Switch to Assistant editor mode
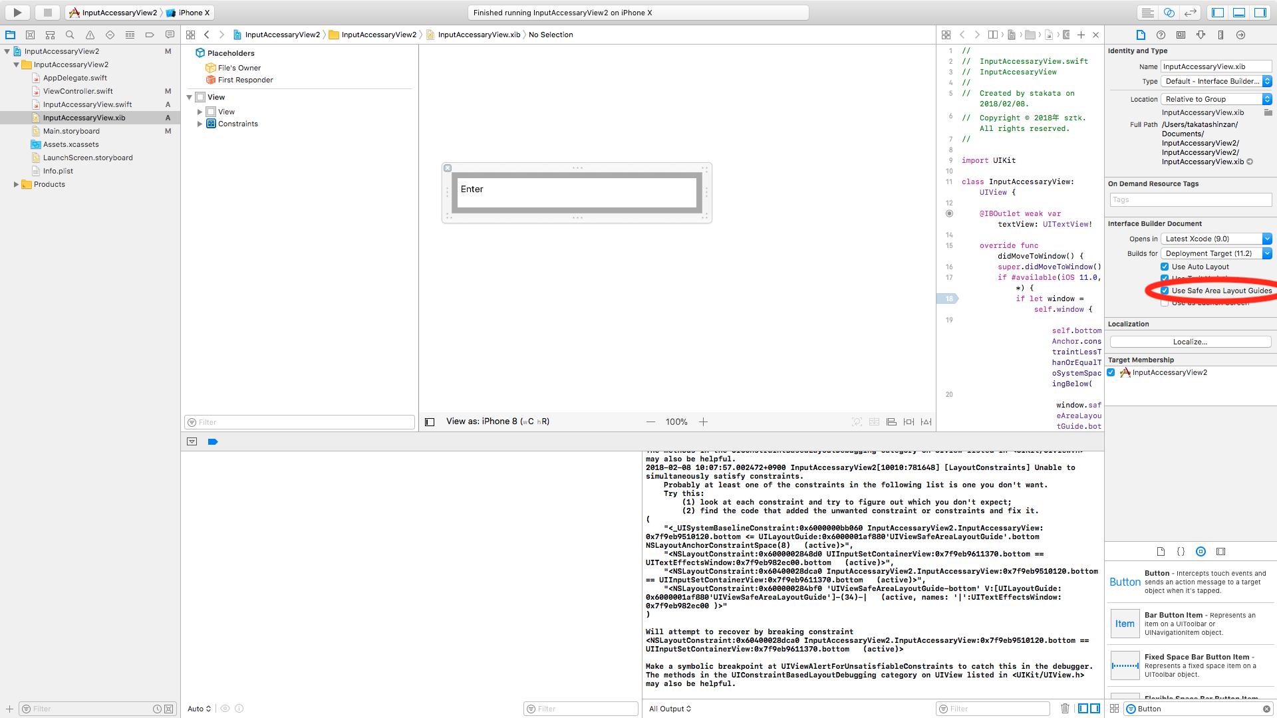This screenshot has height=718, width=1277. (1169, 12)
